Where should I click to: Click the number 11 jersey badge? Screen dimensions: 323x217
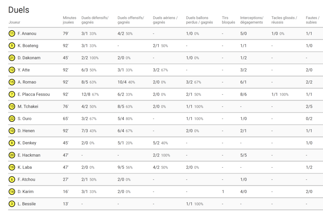12,34
